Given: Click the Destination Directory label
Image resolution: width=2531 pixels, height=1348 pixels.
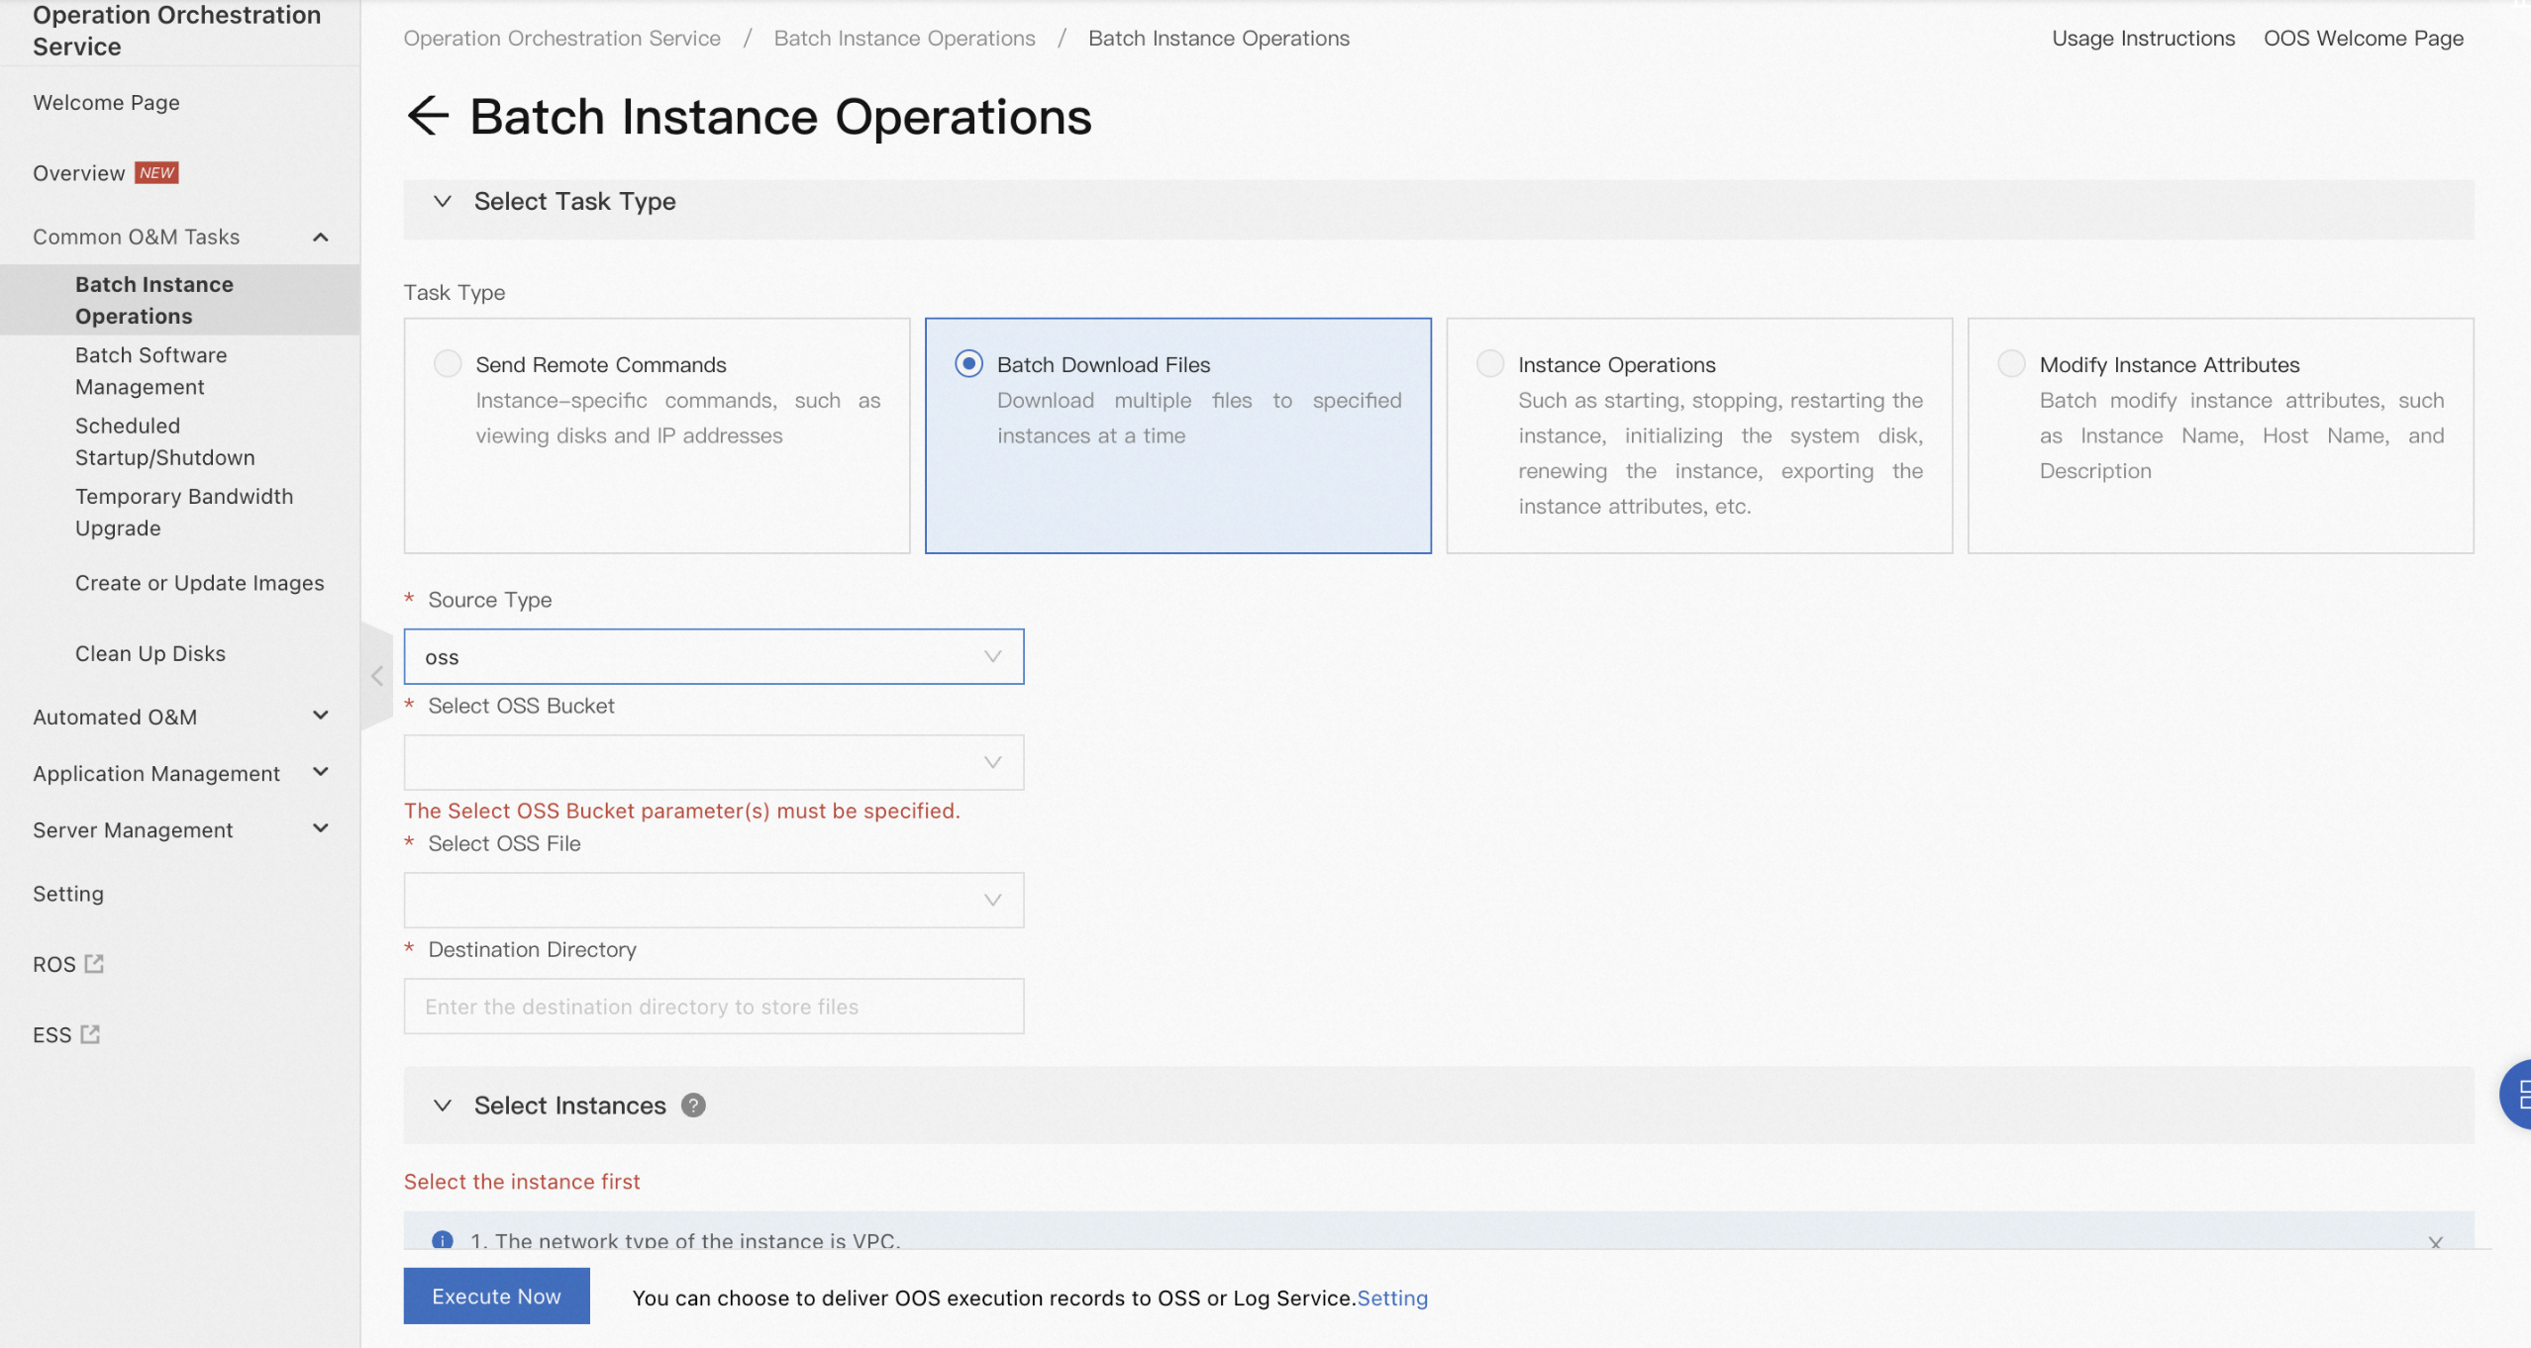Looking at the screenshot, I should point(532,949).
